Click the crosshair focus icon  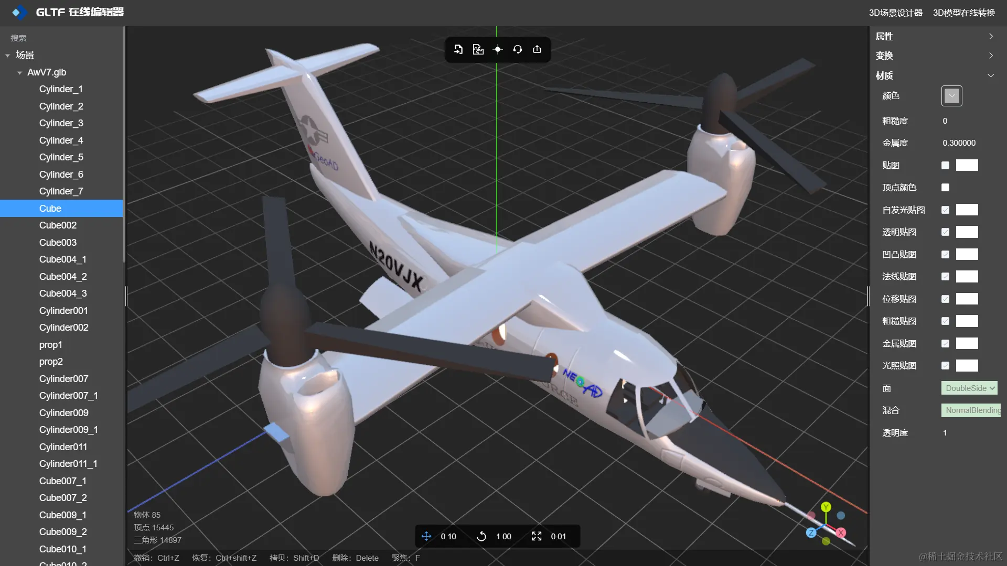(498, 49)
